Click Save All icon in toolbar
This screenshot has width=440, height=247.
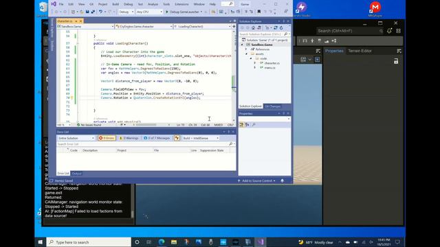pos(93,12)
